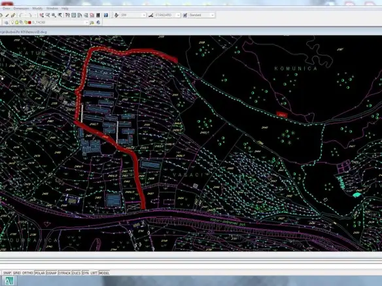
Task: Open the Markup Set Manager icon
Action: [x=92, y=15]
